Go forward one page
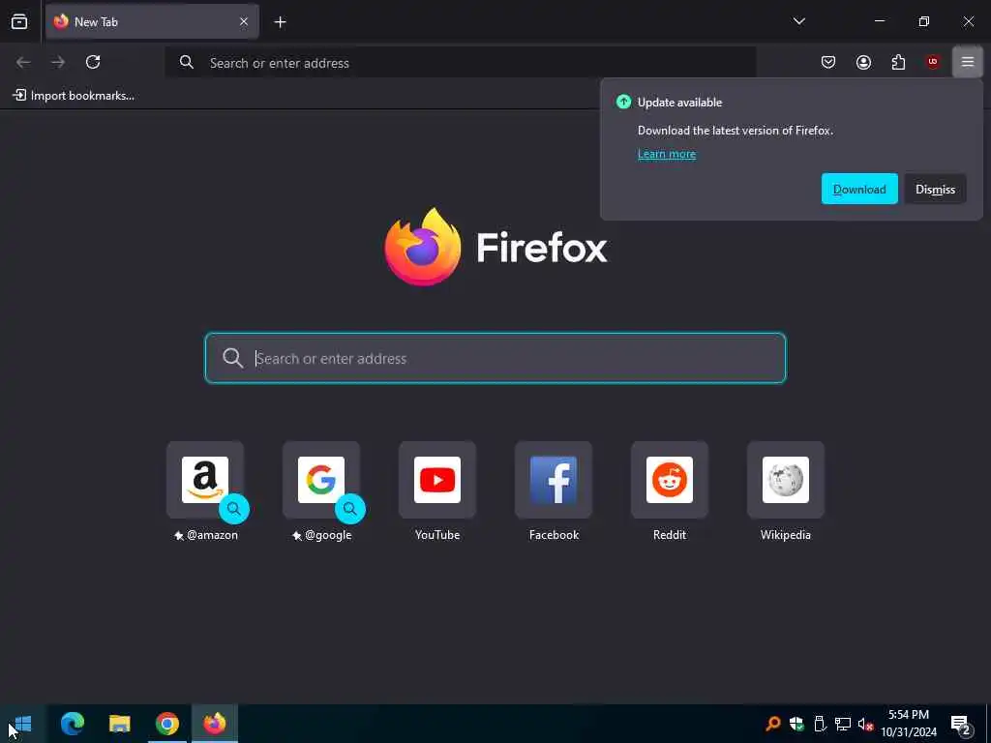 click(x=58, y=62)
